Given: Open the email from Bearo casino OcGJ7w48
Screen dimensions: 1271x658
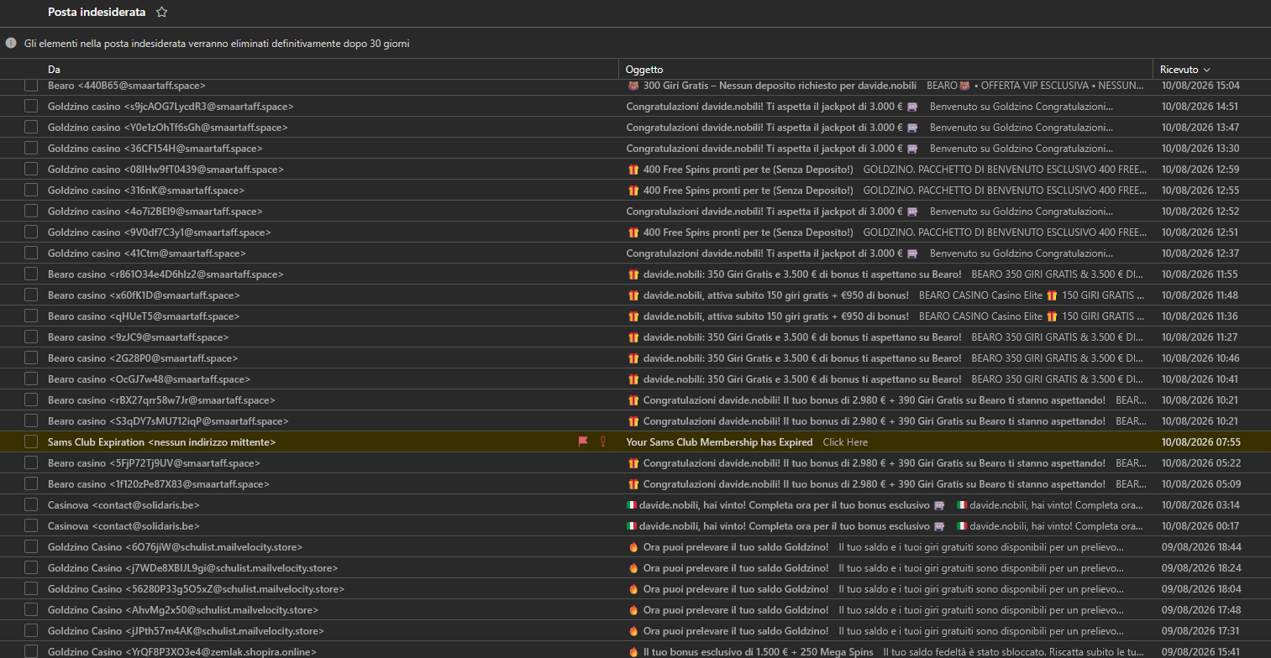Looking at the screenshot, I should (x=635, y=379).
